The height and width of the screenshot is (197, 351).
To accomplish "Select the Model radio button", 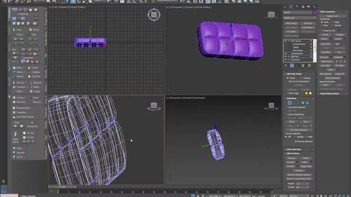I will [287, 78].
